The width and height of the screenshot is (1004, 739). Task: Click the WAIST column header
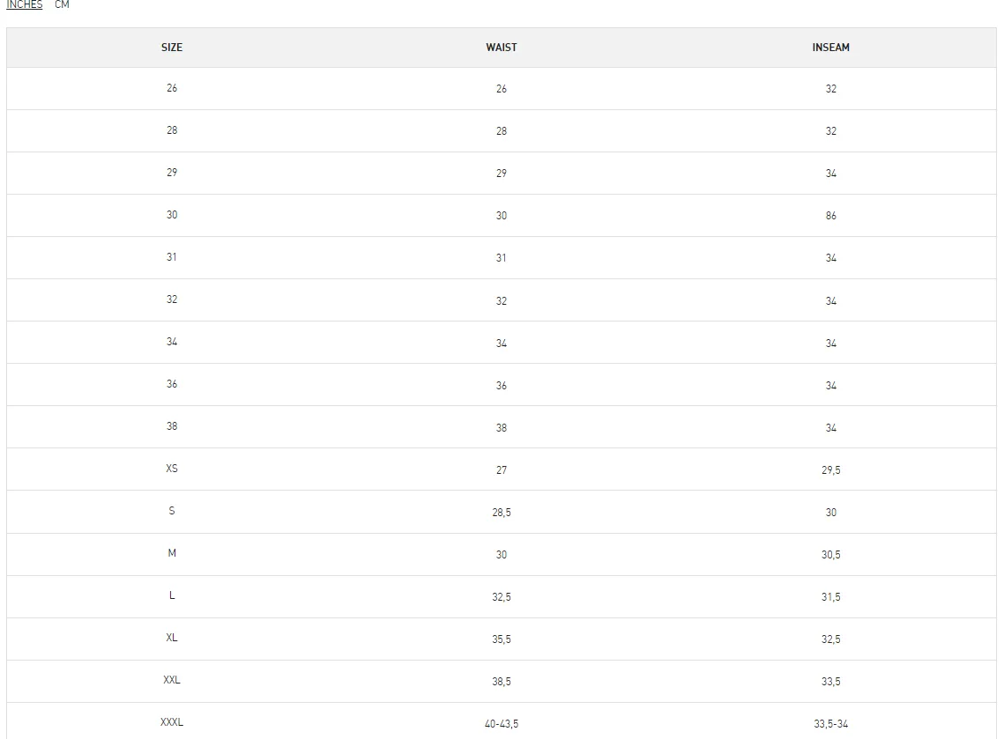coord(502,48)
